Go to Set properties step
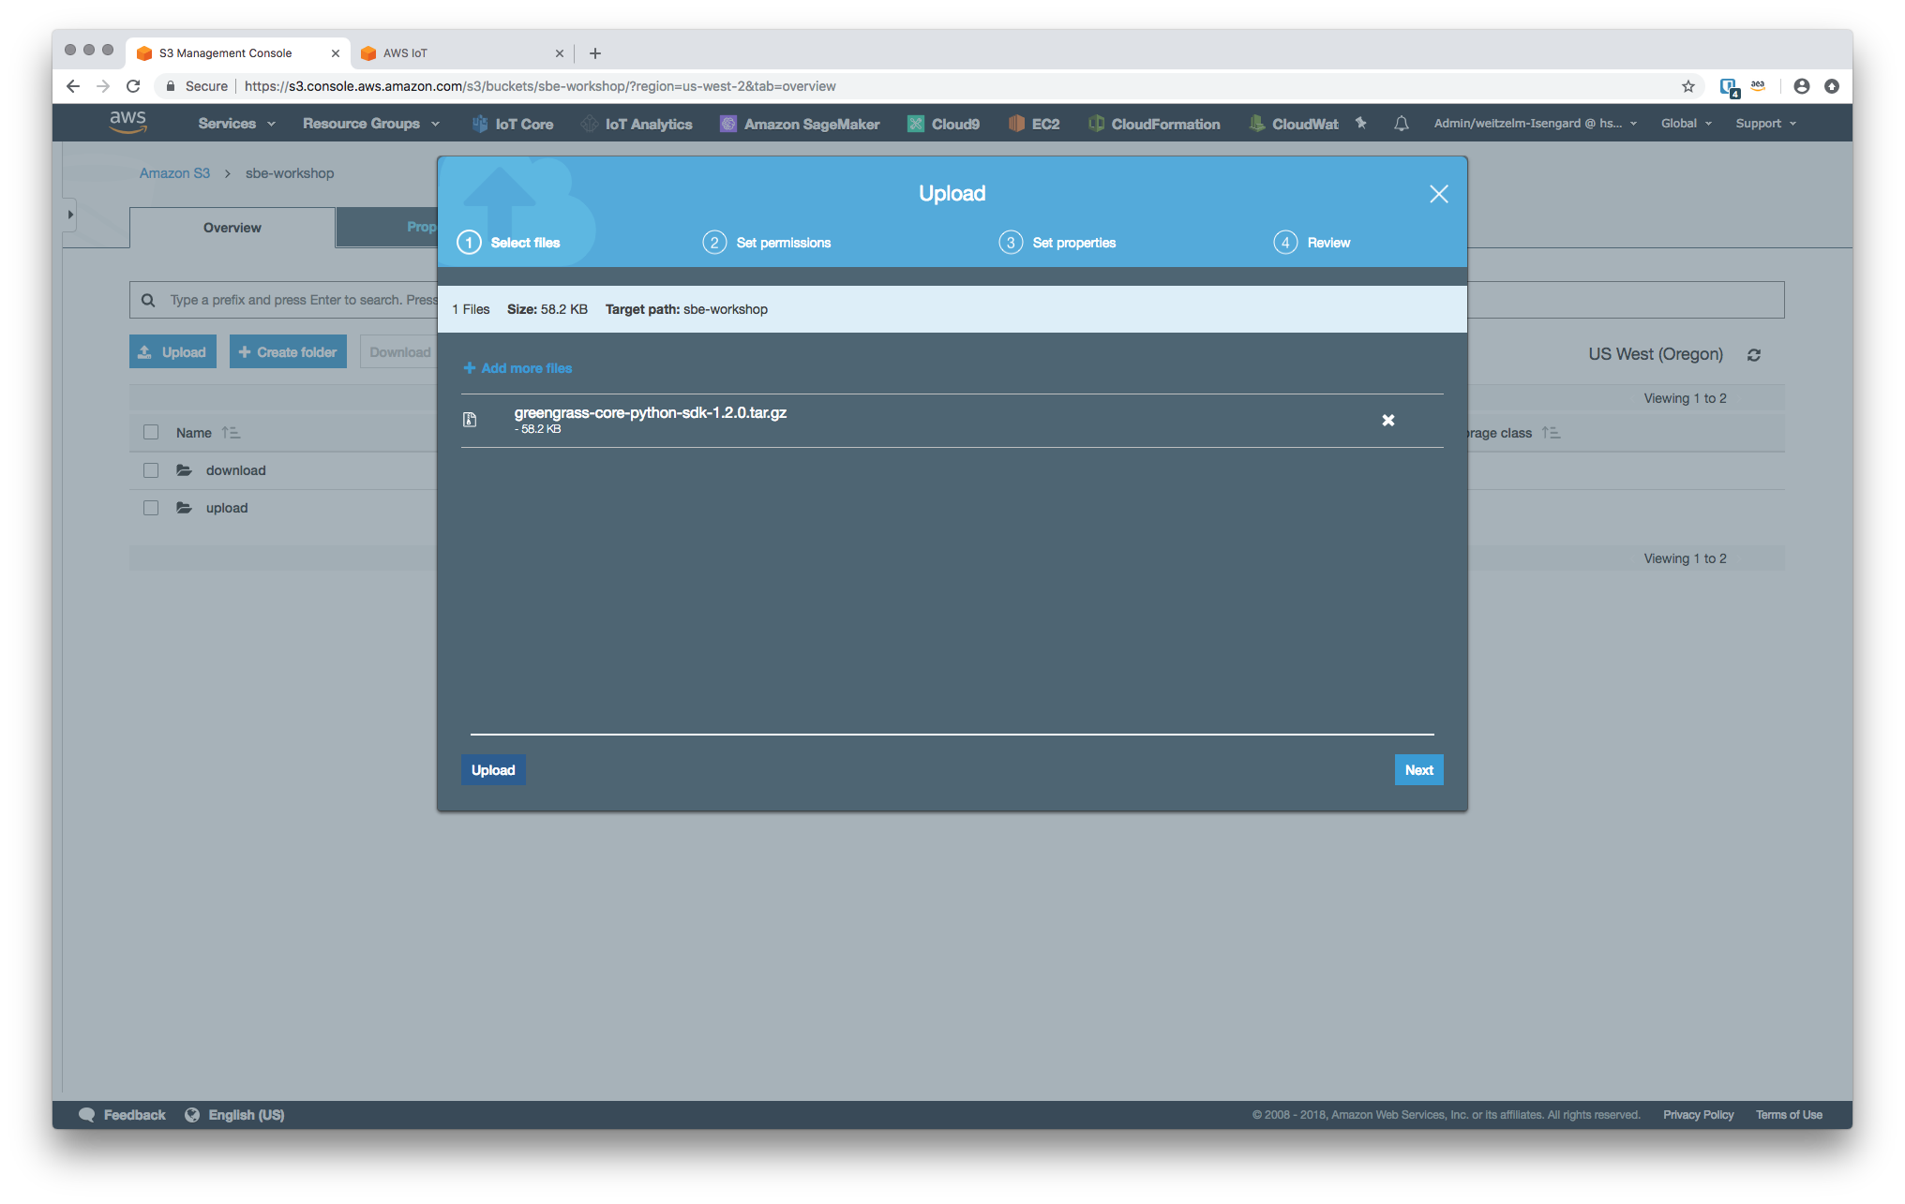This screenshot has width=1905, height=1204. point(1057,243)
